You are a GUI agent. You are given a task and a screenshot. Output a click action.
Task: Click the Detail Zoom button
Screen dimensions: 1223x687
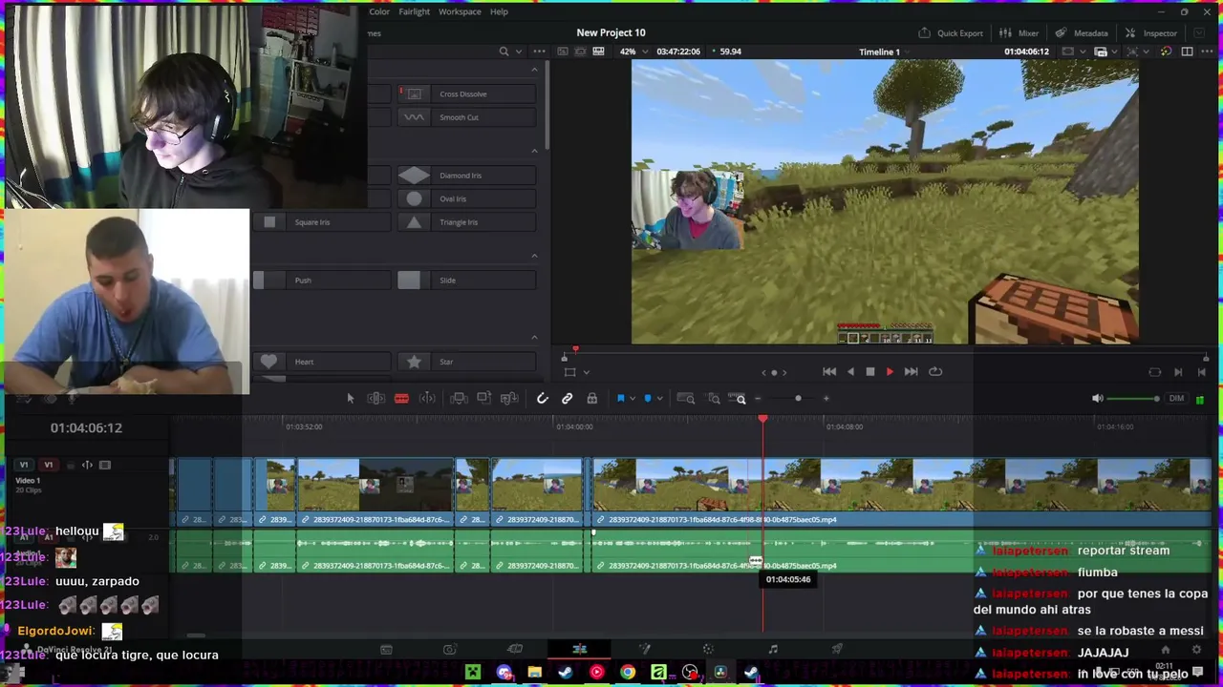(713, 399)
